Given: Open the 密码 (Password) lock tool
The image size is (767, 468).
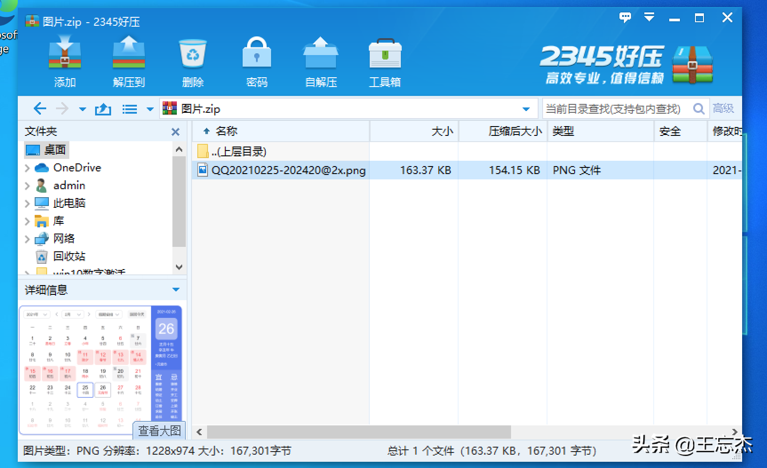Looking at the screenshot, I should [257, 62].
